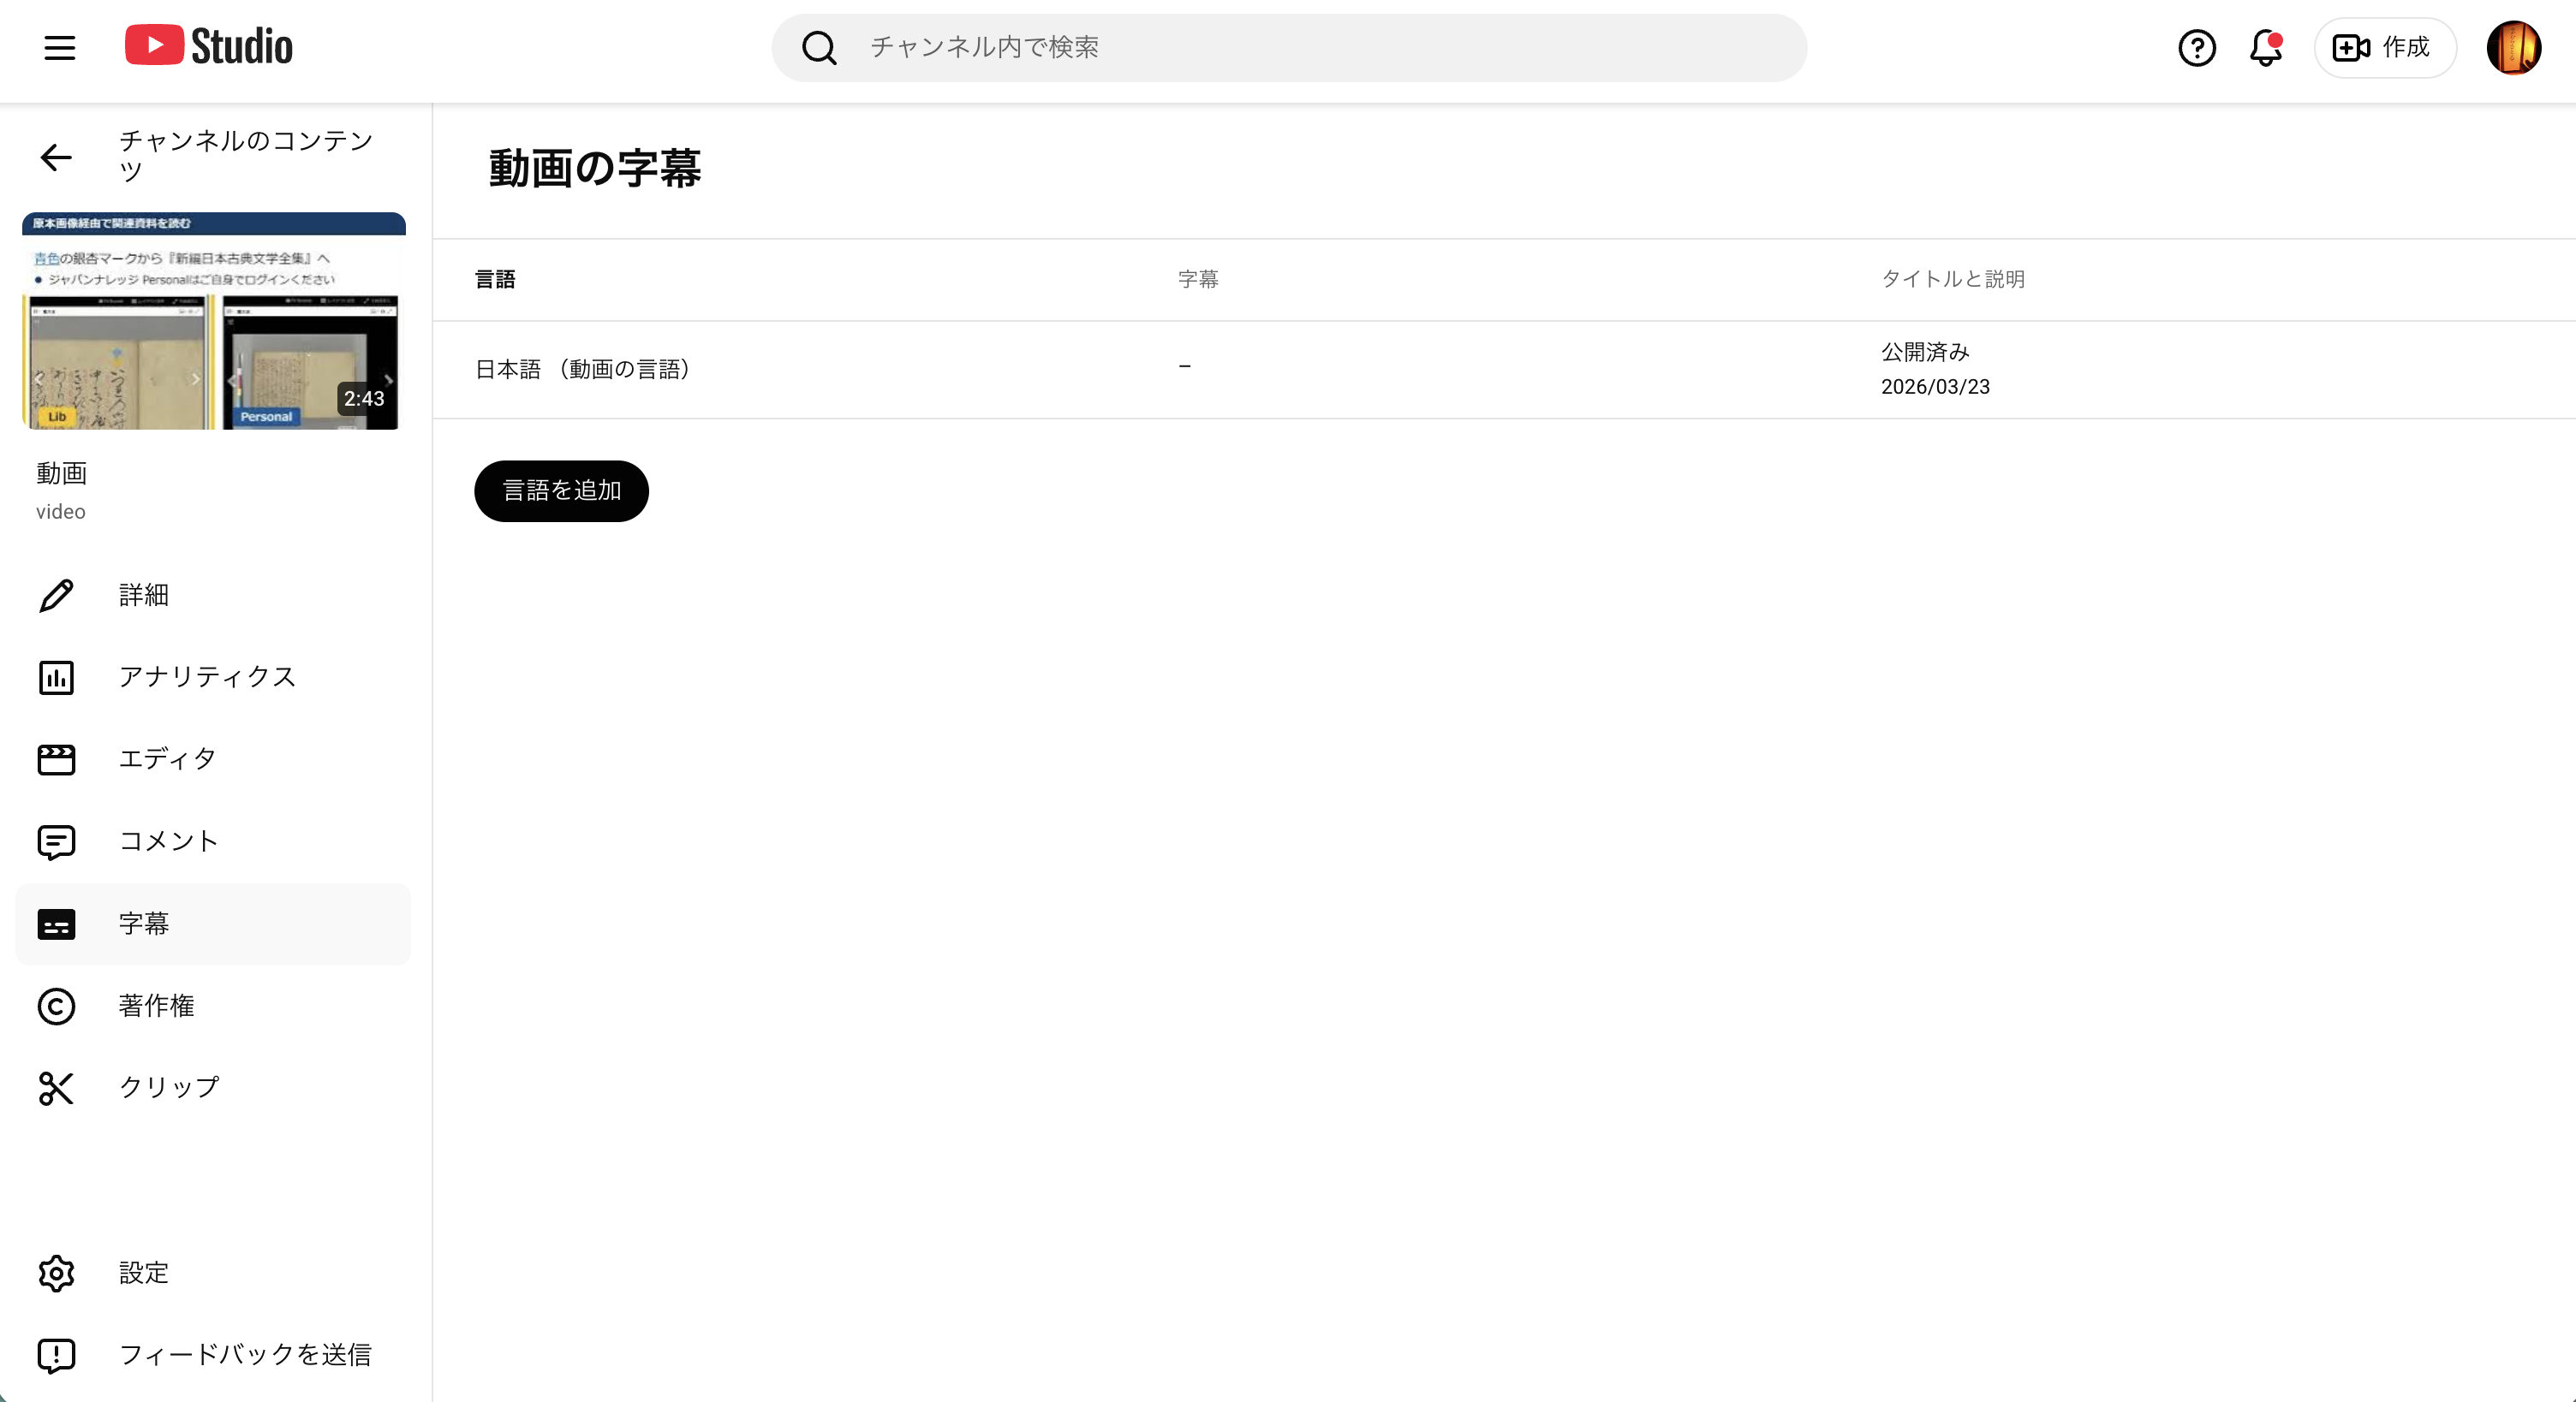Click the 作成 create button
The width and height of the screenshot is (2576, 1402).
tap(2384, 47)
